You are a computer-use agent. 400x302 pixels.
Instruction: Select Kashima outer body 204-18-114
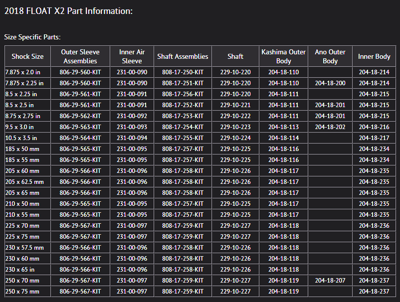[x=283, y=138]
